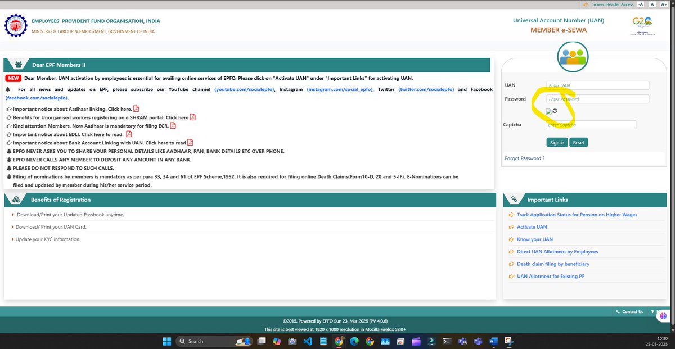The height and width of the screenshot is (349, 675).
Task: Open Visual Studio Code from taskbar
Action: coord(308,341)
